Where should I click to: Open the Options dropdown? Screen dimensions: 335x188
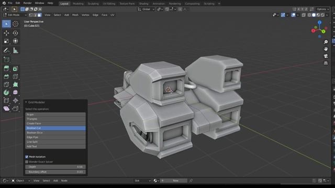click(323, 9)
